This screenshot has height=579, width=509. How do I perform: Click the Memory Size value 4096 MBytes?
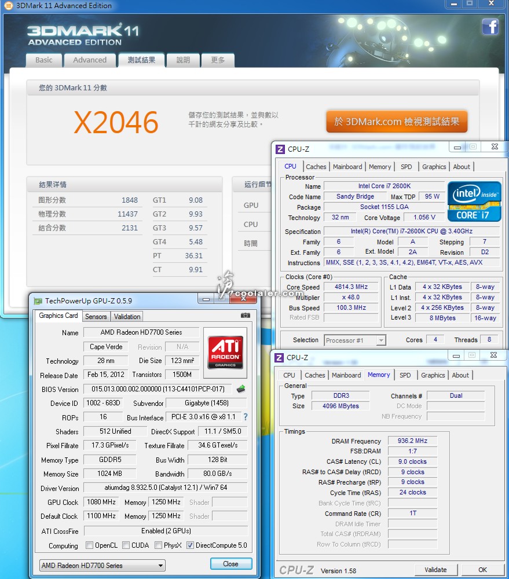pyautogui.click(x=340, y=406)
